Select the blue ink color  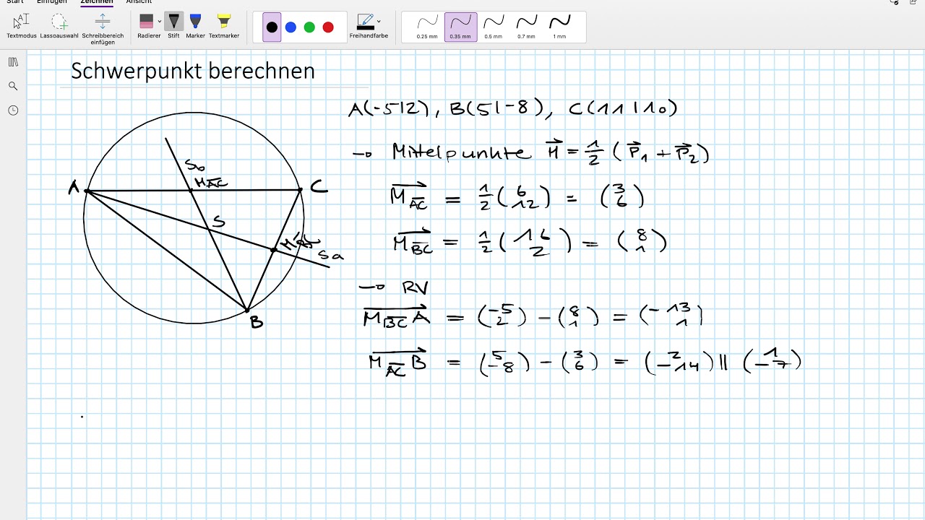point(291,27)
